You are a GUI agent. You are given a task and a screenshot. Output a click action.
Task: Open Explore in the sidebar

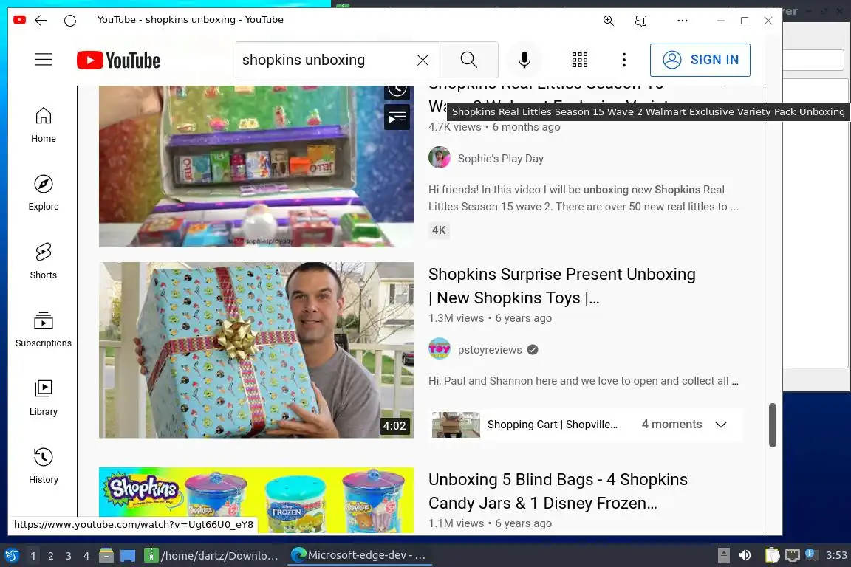tap(44, 193)
